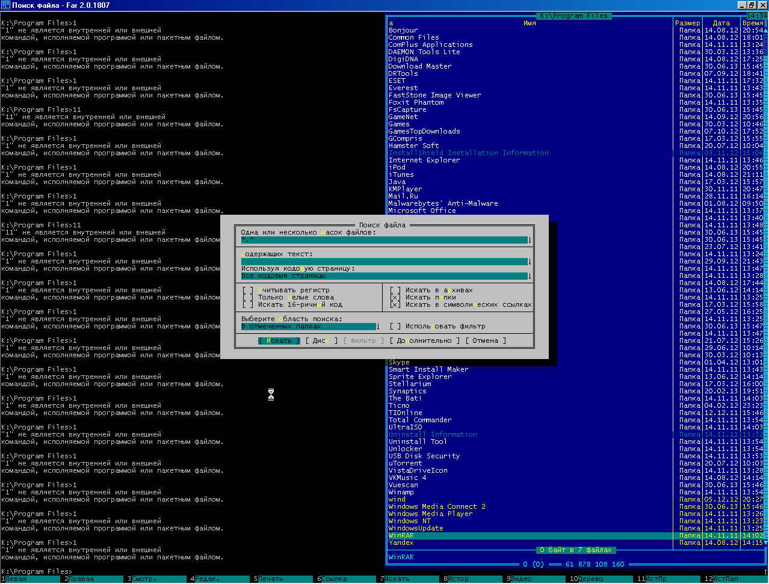Screen dimensions: 769x584
Task: Expand file mask history dropdown arrow
Action: point(530,240)
